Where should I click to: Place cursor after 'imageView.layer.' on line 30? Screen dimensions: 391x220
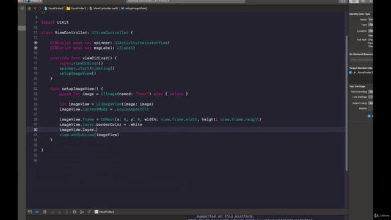pos(97,130)
